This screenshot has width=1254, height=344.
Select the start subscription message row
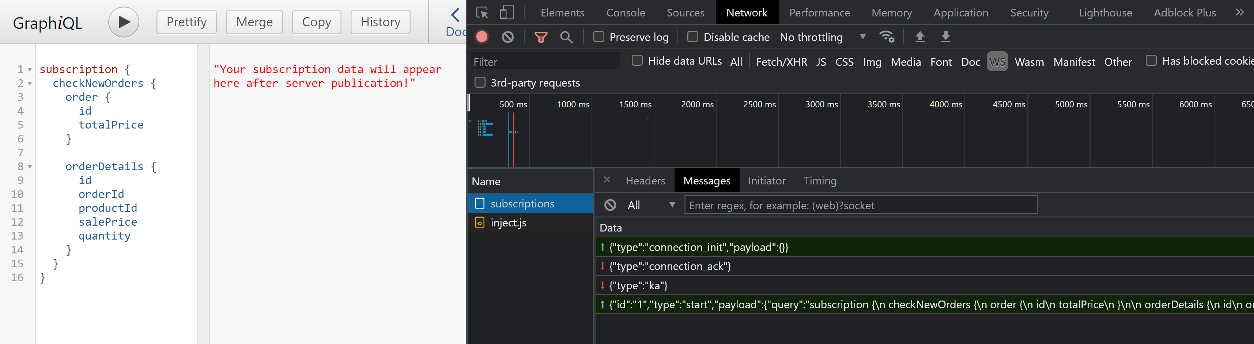point(925,305)
